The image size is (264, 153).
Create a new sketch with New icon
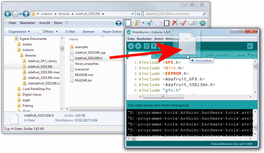click(147, 46)
